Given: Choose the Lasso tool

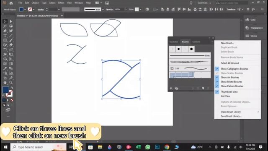Looking at the screenshot, I should coord(11,26).
